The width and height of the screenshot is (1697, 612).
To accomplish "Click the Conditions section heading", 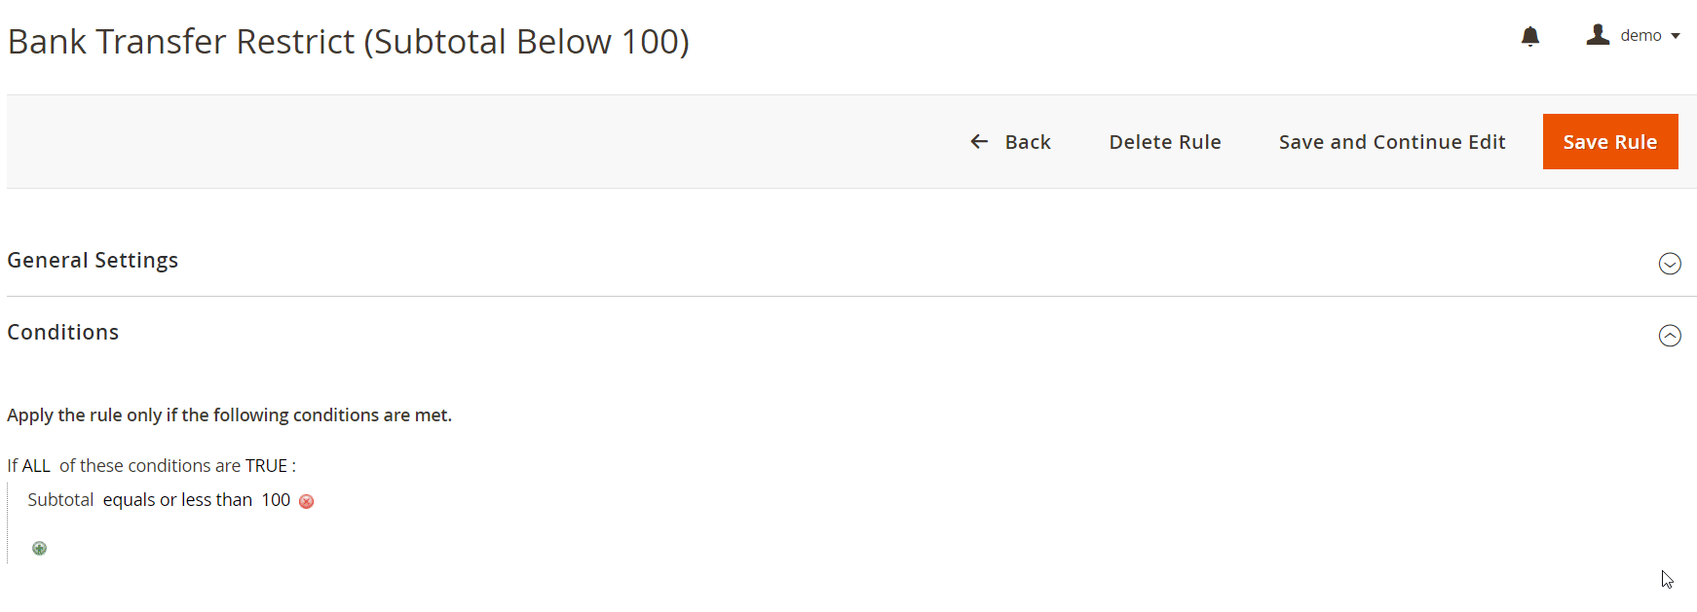I will click(x=63, y=333).
